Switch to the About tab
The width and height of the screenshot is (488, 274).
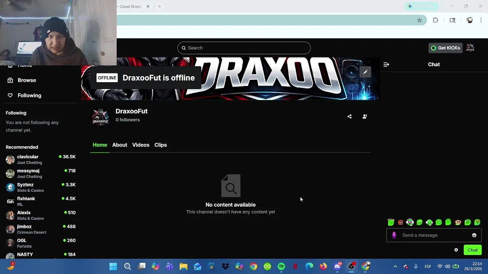(120, 145)
